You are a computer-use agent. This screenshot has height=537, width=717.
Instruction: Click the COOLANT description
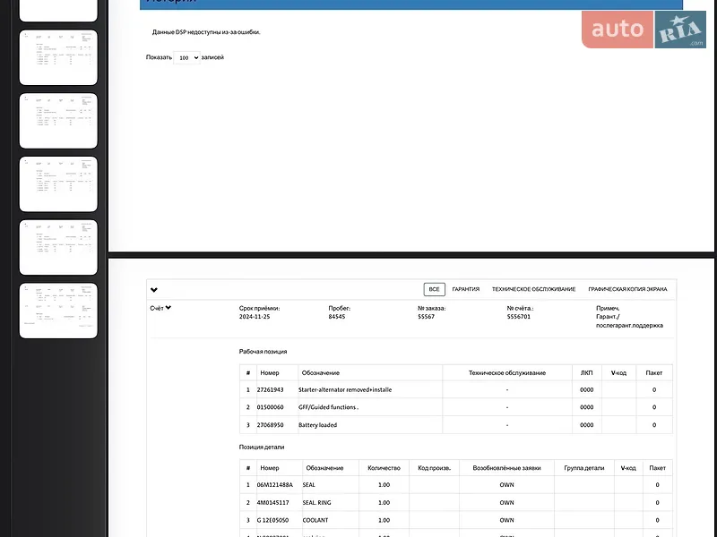pos(315,520)
